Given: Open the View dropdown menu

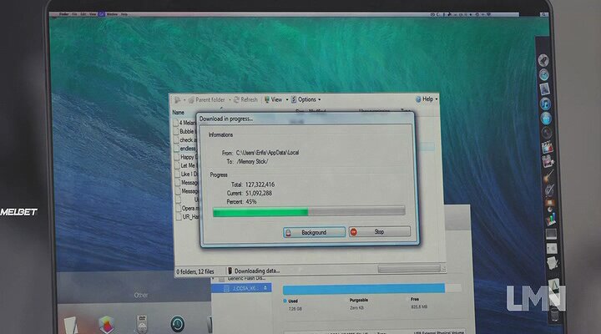Looking at the screenshot, I should point(275,99).
